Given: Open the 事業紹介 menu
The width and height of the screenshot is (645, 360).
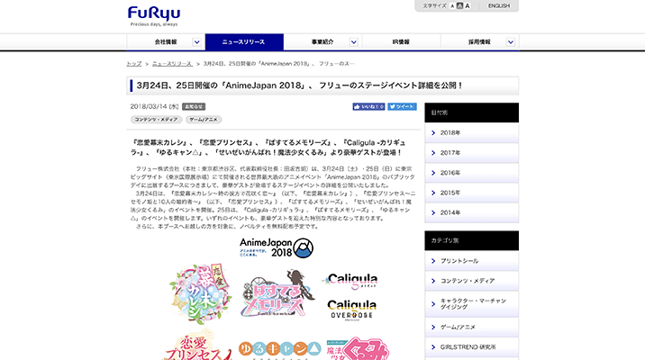Looking at the screenshot, I should tap(322, 42).
